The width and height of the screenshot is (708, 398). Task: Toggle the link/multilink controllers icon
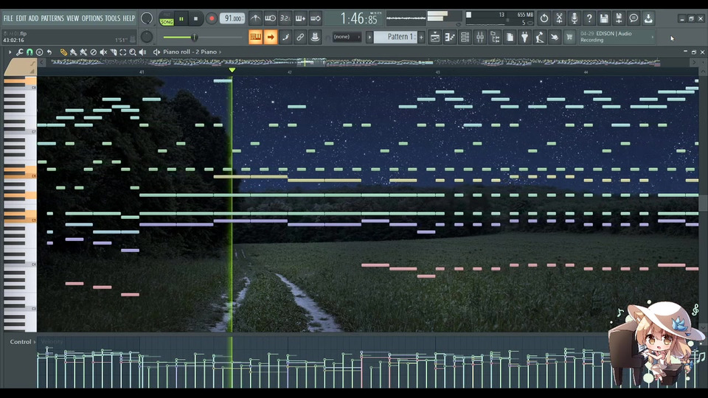point(300,37)
